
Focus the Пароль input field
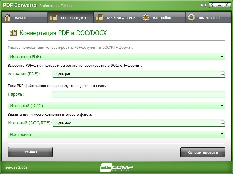139,95
